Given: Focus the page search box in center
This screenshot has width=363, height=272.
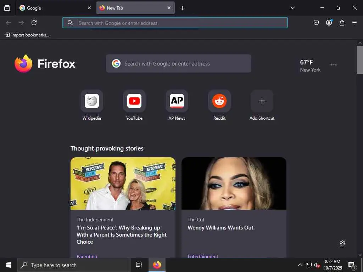Looking at the screenshot, I should 179,63.
